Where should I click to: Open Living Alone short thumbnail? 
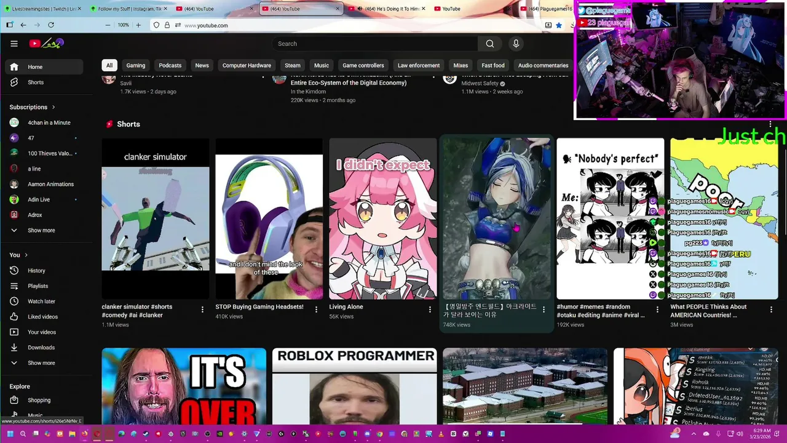tap(383, 218)
